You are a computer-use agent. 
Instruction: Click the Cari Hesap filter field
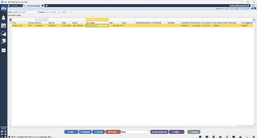coord(97,20)
